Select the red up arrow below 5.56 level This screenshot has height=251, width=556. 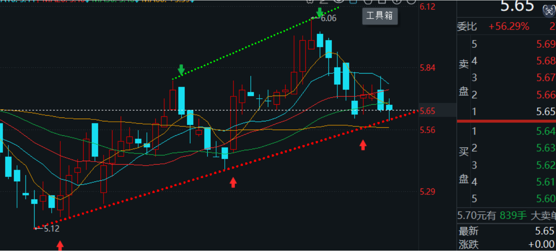point(363,144)
